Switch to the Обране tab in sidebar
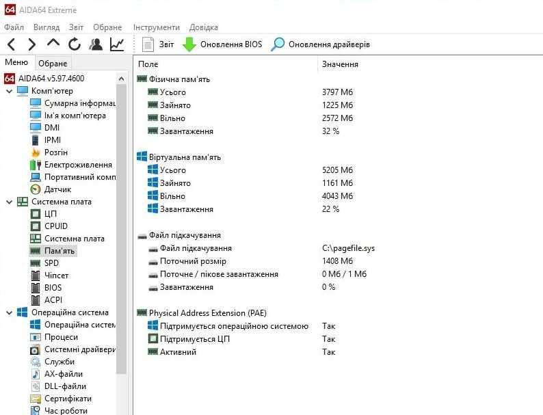 [x=53, y=64]
